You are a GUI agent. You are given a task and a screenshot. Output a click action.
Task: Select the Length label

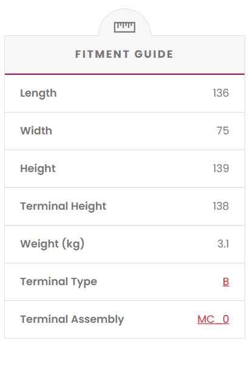[38, 93]
